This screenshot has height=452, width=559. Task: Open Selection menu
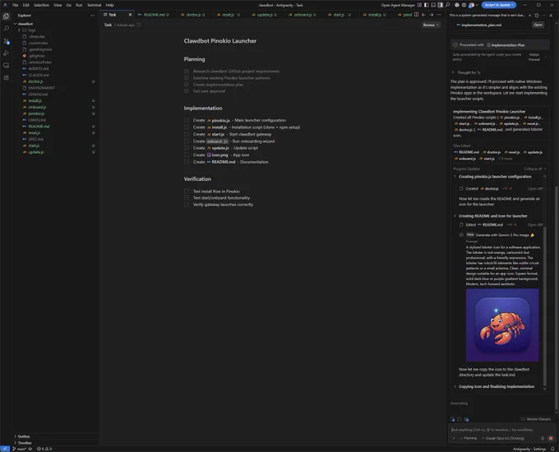click(x=41, y=5)
